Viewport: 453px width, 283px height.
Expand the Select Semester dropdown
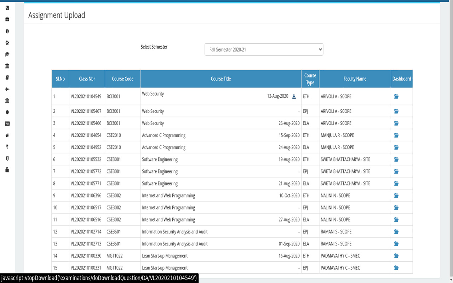point(264,50)
